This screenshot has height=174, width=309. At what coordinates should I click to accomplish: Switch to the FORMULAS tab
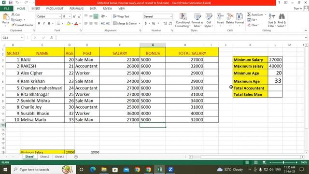point(76,9)
